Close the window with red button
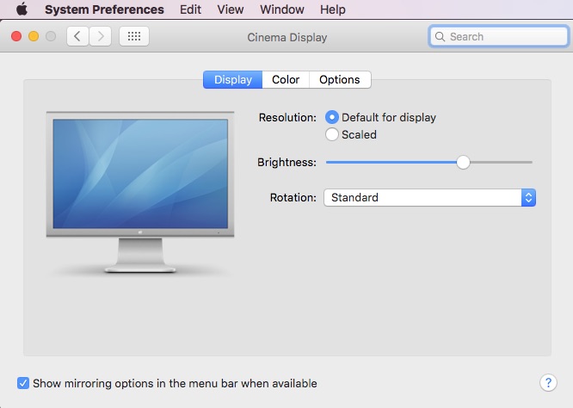Viewport: 573px width, 408px height. pos(16,36)
